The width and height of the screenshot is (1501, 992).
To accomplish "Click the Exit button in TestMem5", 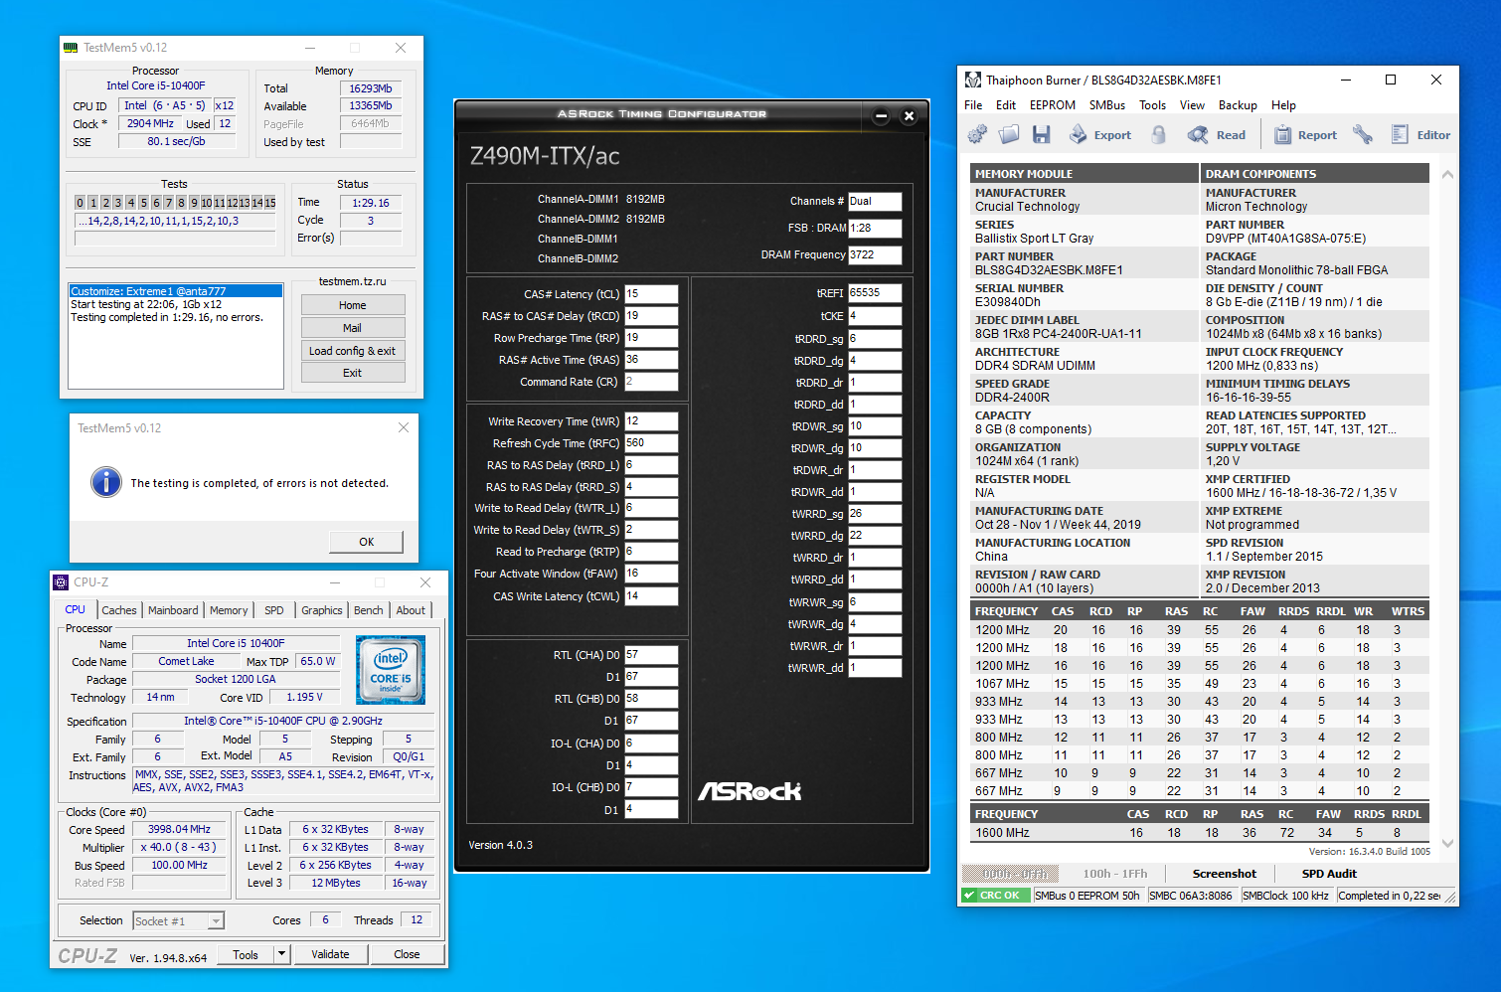I will click(x=353, y=373).
